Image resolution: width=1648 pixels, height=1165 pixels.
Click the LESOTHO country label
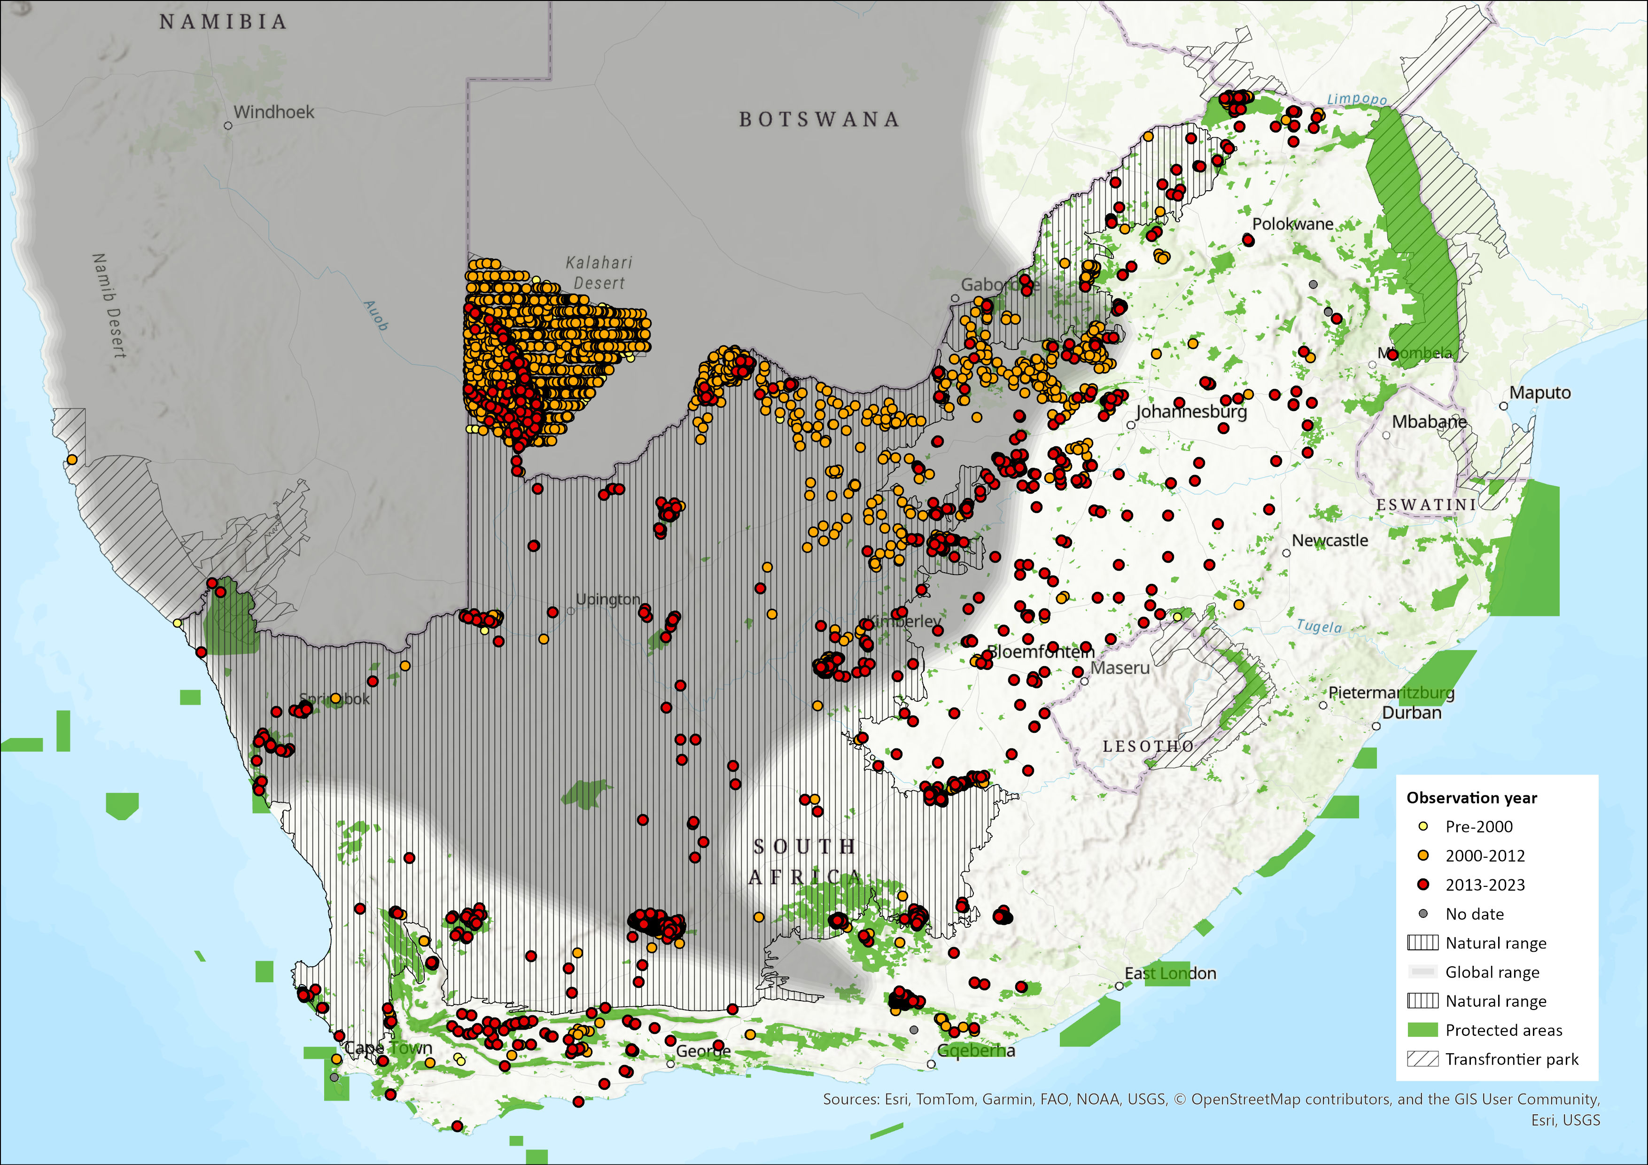pos(1148,746)
